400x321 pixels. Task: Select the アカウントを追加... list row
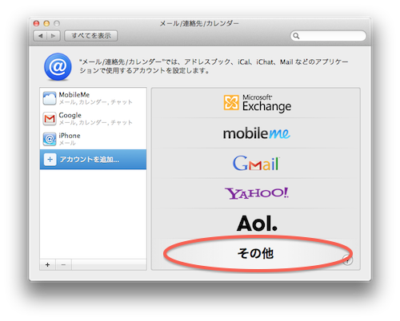pos(93,160)
